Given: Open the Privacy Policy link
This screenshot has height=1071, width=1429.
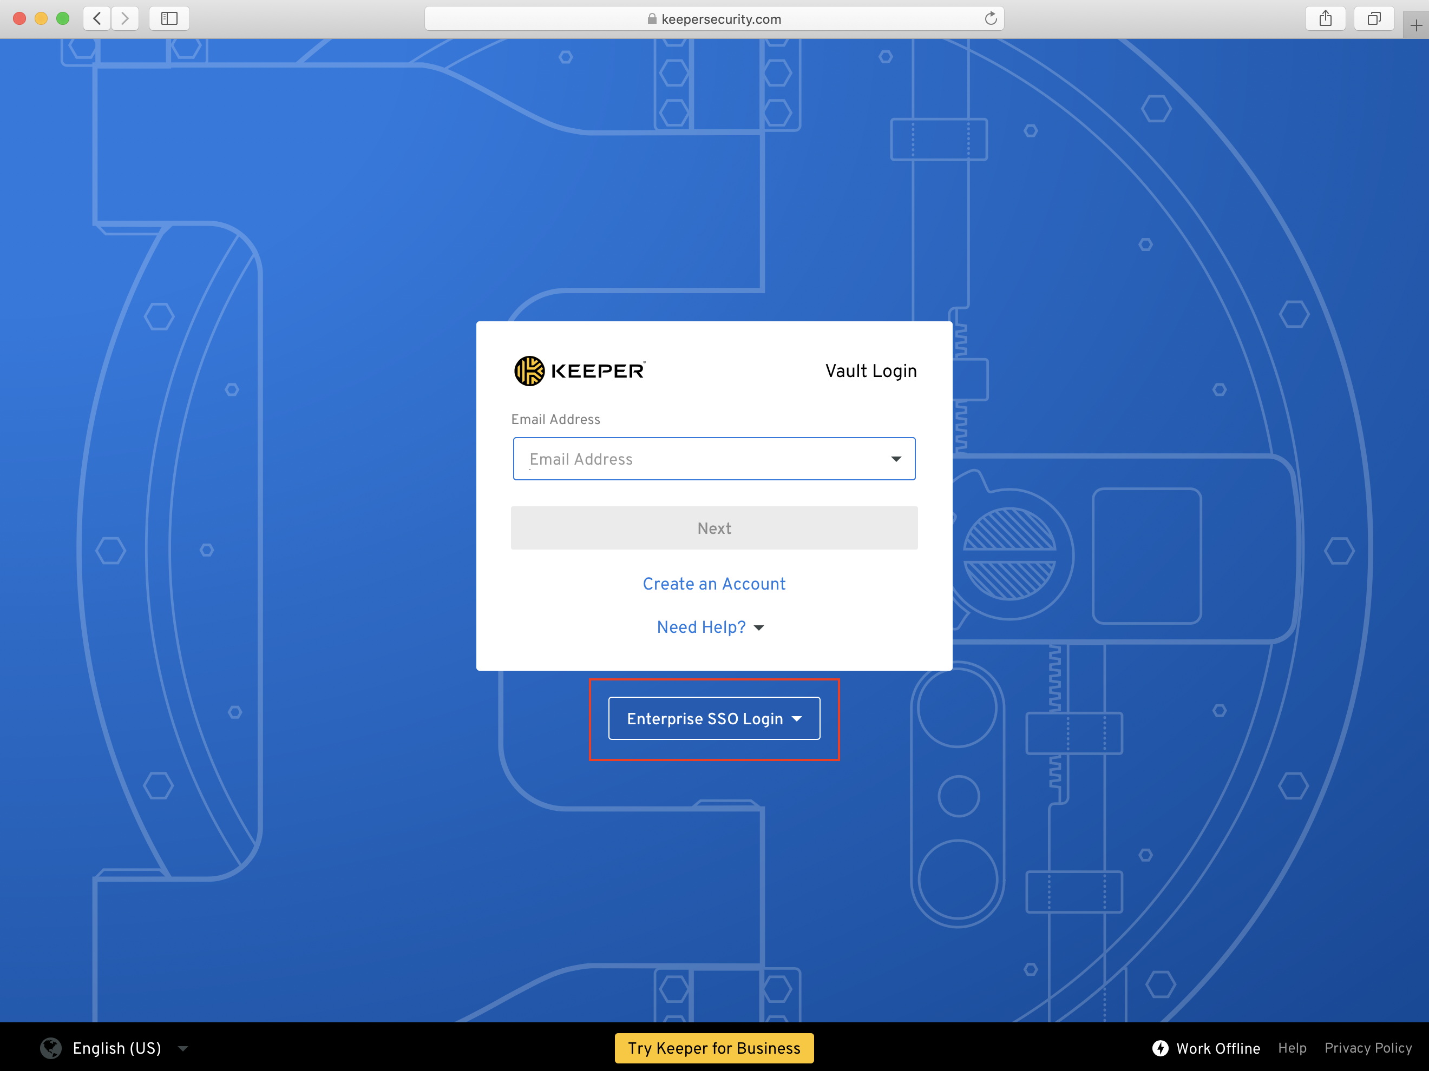Looking at the screenshot, I should click(1368, 1048).
